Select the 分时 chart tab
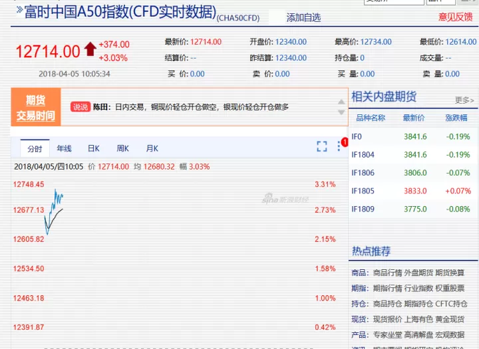The image size is (479, 349). tap(35, 149)
